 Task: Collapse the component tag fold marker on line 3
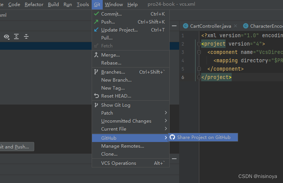pos(199,52)
